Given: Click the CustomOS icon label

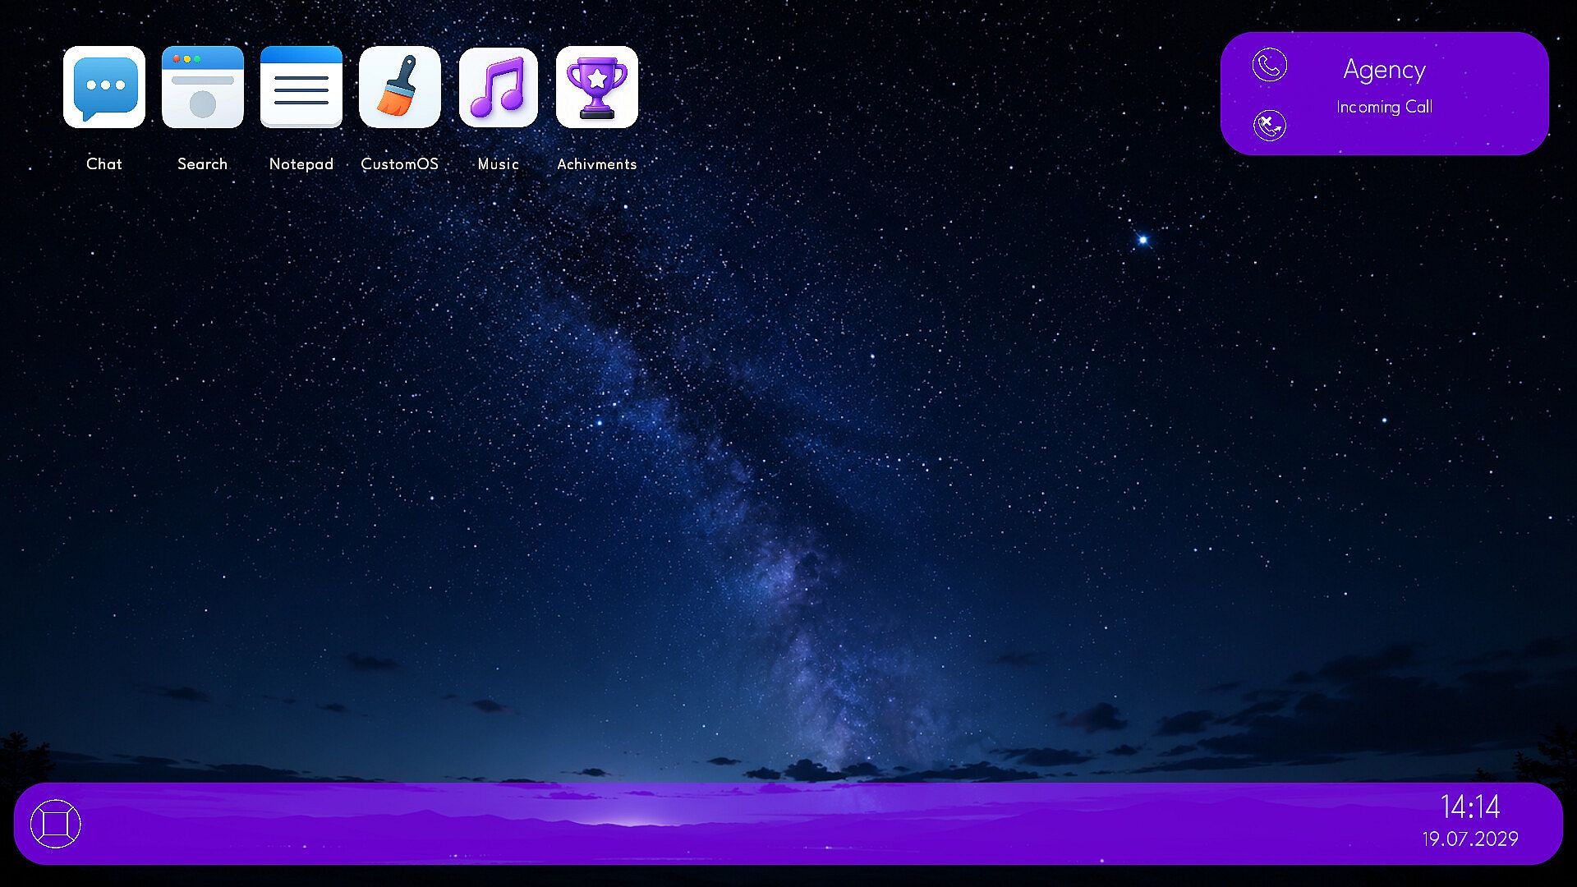Looking at the screenshot, I should coord(400,163).
